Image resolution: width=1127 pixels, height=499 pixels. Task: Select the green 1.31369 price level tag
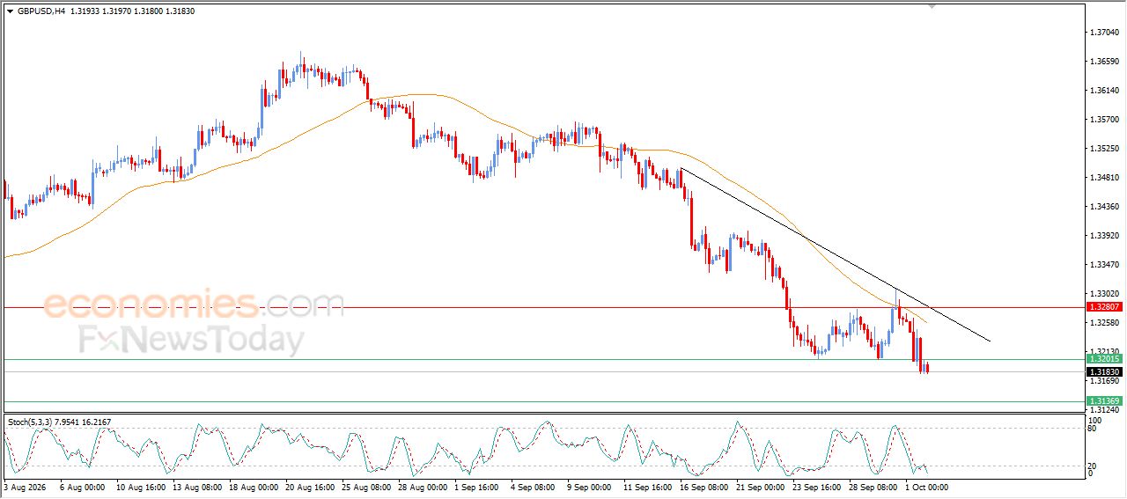click(1104, 401)
